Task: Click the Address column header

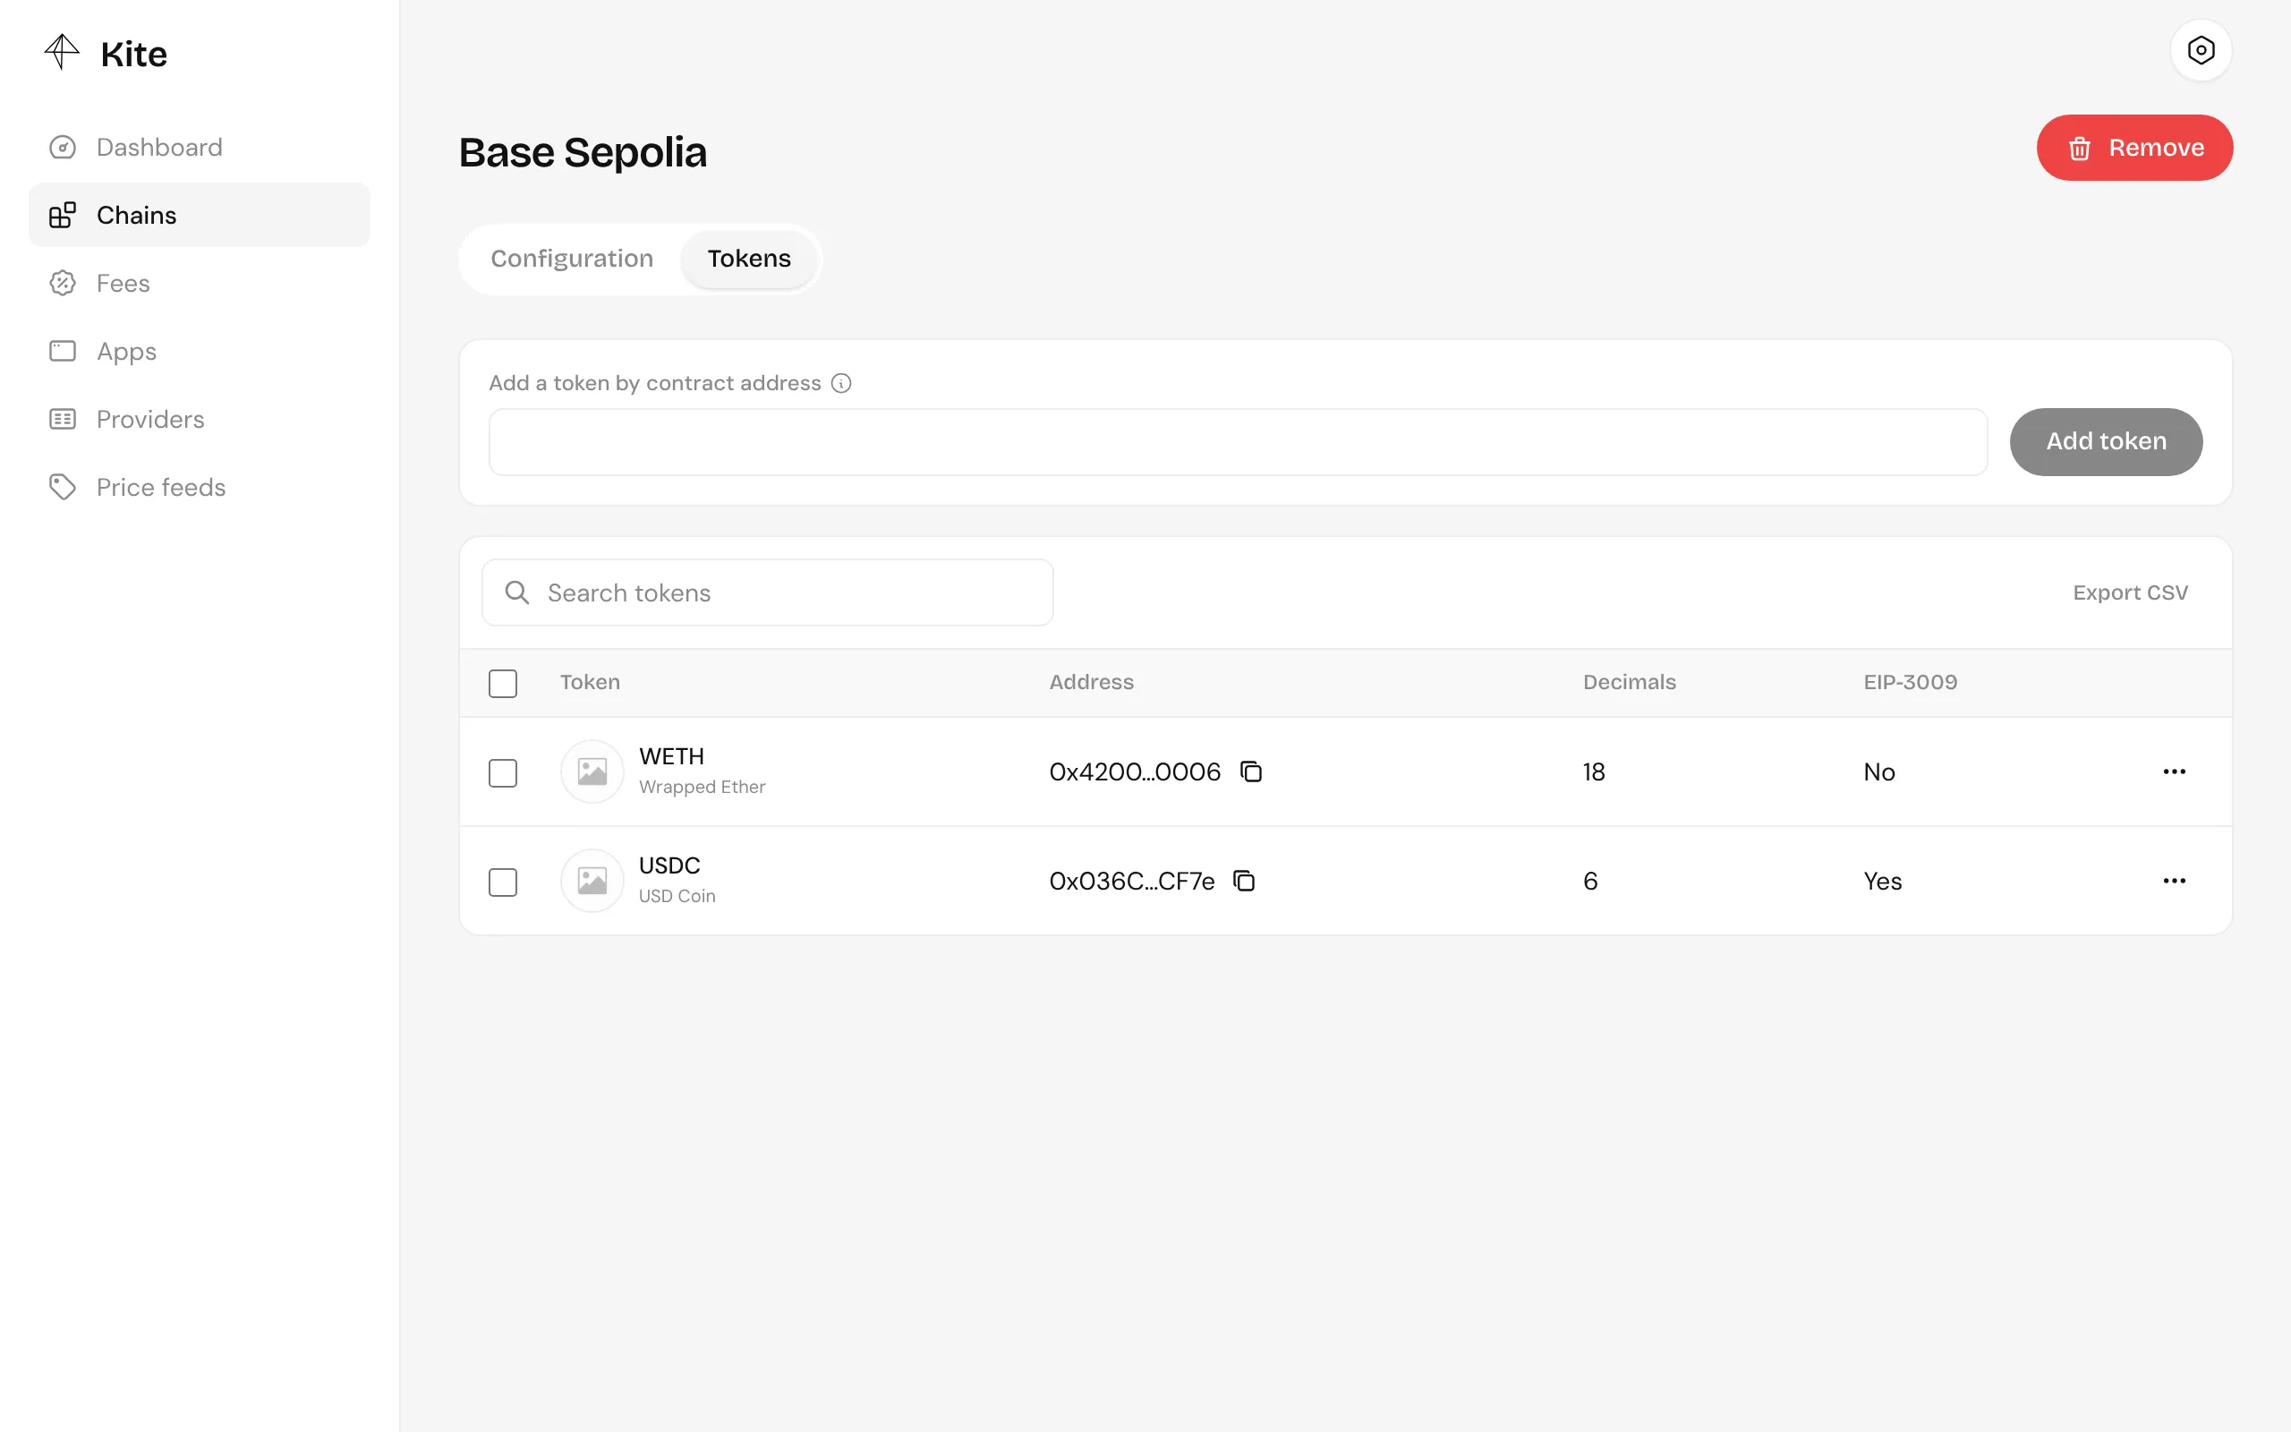Action: point(1091,682)
